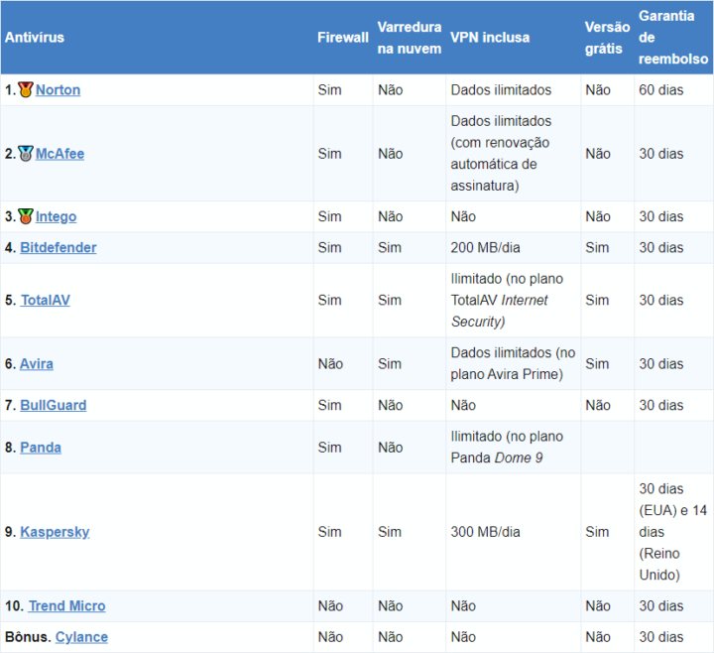Open the BullGuard link

[54, 405]
